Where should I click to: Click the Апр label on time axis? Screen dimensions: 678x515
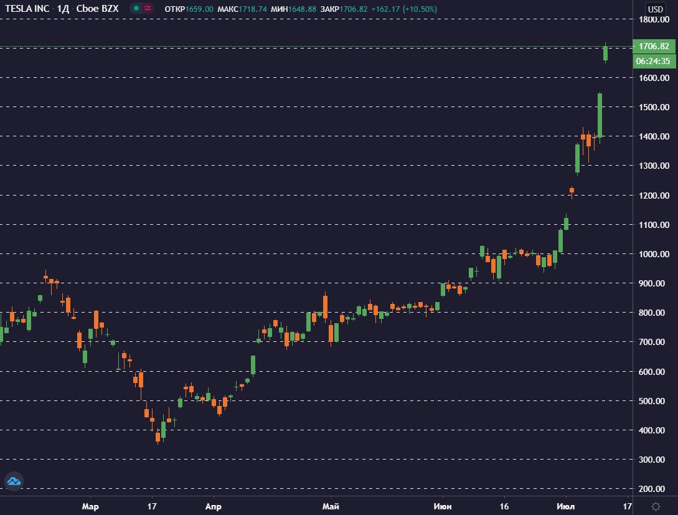(x=213, y=506)
